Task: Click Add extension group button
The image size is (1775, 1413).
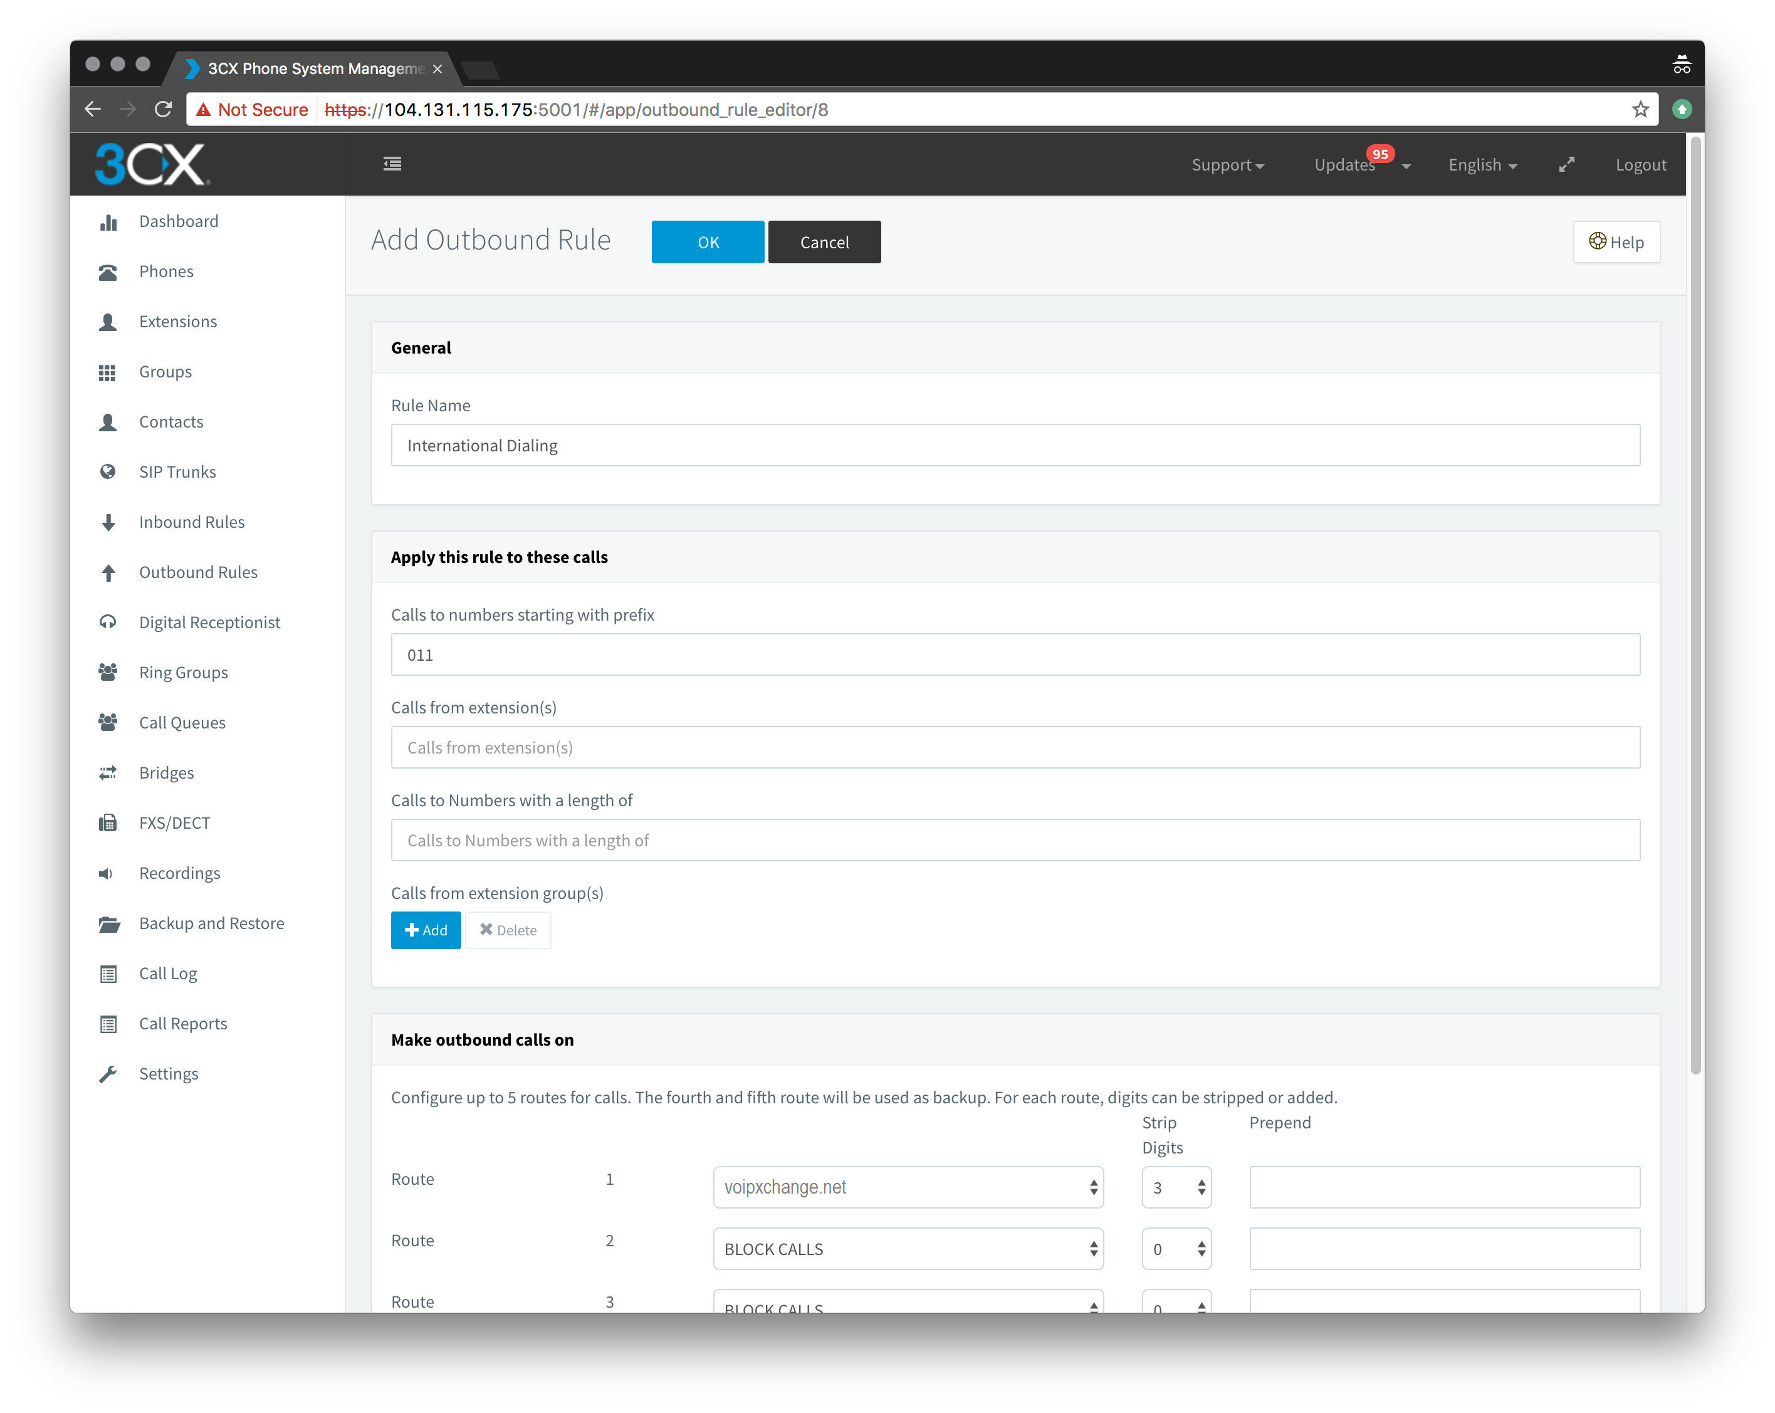Action: pos(426,930)
